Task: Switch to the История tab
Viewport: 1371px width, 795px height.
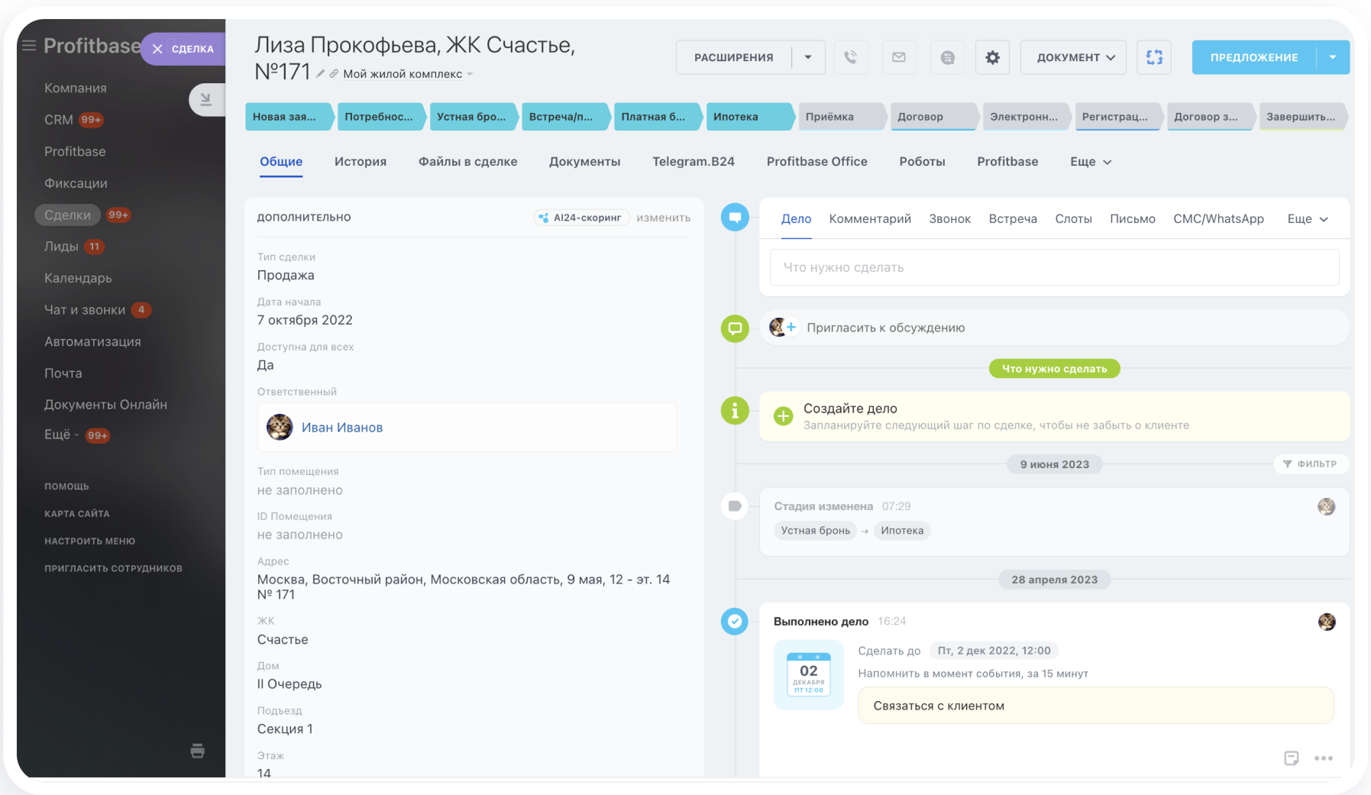Action: tap(360, 162)
